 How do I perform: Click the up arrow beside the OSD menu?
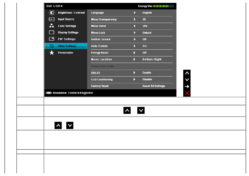coord(187,73)
